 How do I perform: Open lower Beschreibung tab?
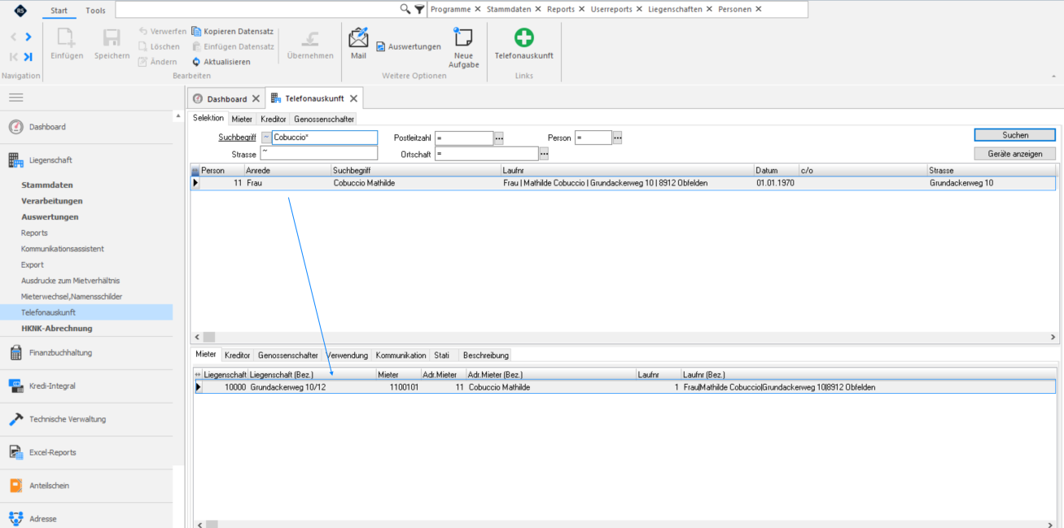tap(485, 356)
